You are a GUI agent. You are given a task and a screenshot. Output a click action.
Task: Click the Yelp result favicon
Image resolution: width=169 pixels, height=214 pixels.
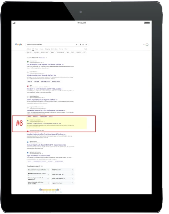point(28,86)
